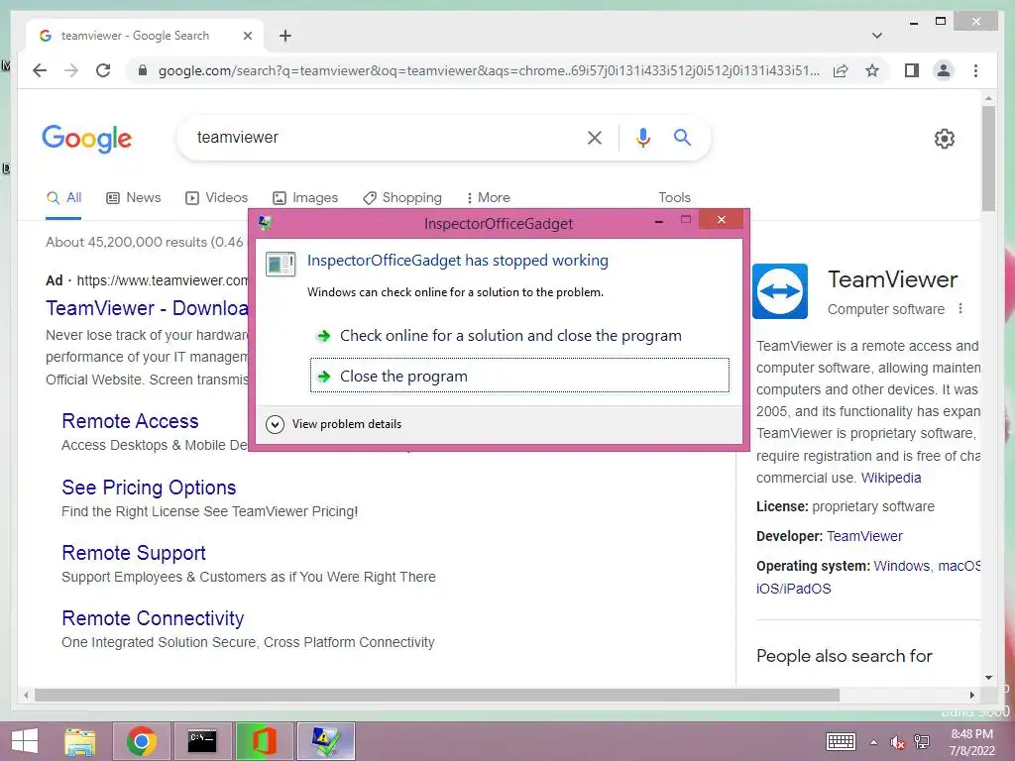Choose Check online for a solution option

[x=519, y=335]
